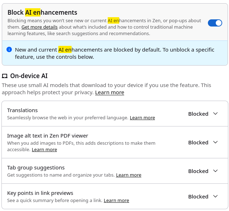The height and width of the screenshot is (211, 229).
Task: Open Learn more about on-device AI privacy
Action: [x=109, y=92]
